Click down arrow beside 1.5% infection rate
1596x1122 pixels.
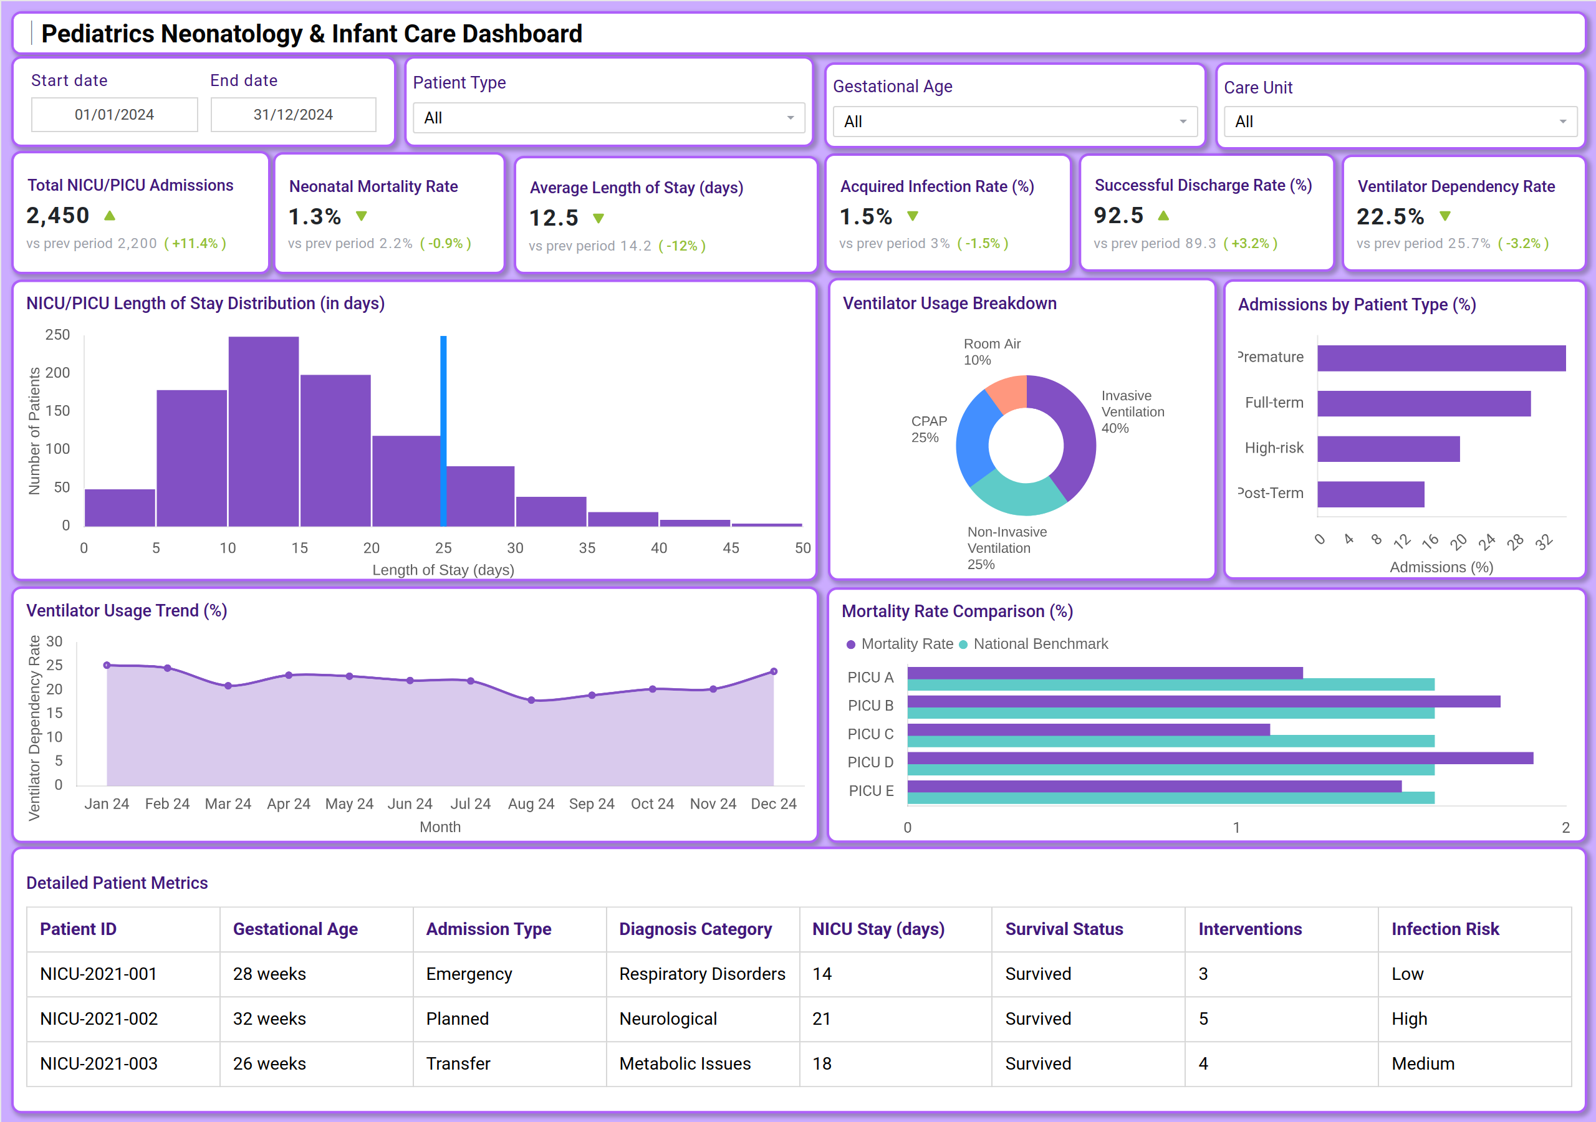click(913, 216)
